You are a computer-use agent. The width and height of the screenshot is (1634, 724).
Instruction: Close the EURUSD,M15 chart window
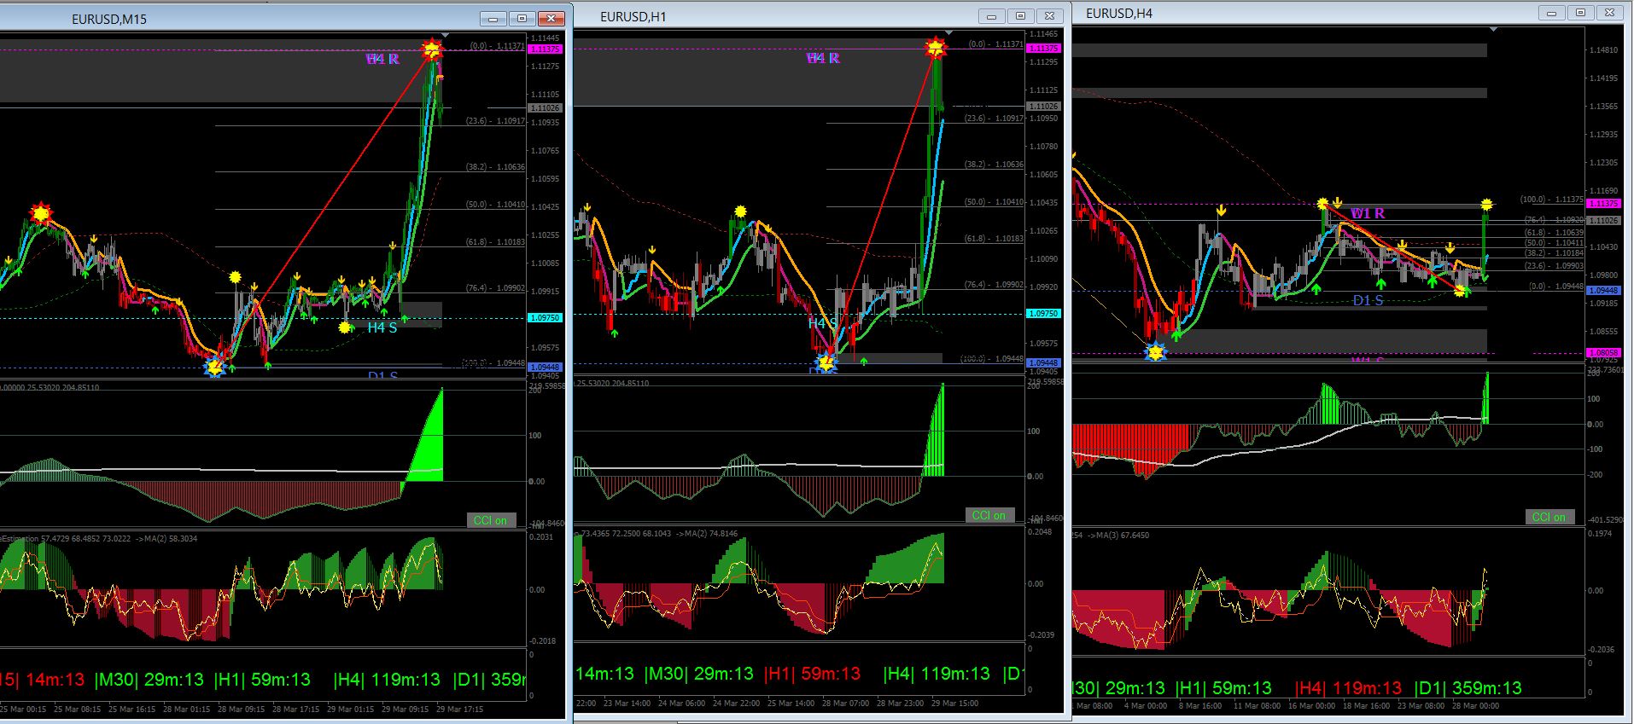[x=551, y=18]
